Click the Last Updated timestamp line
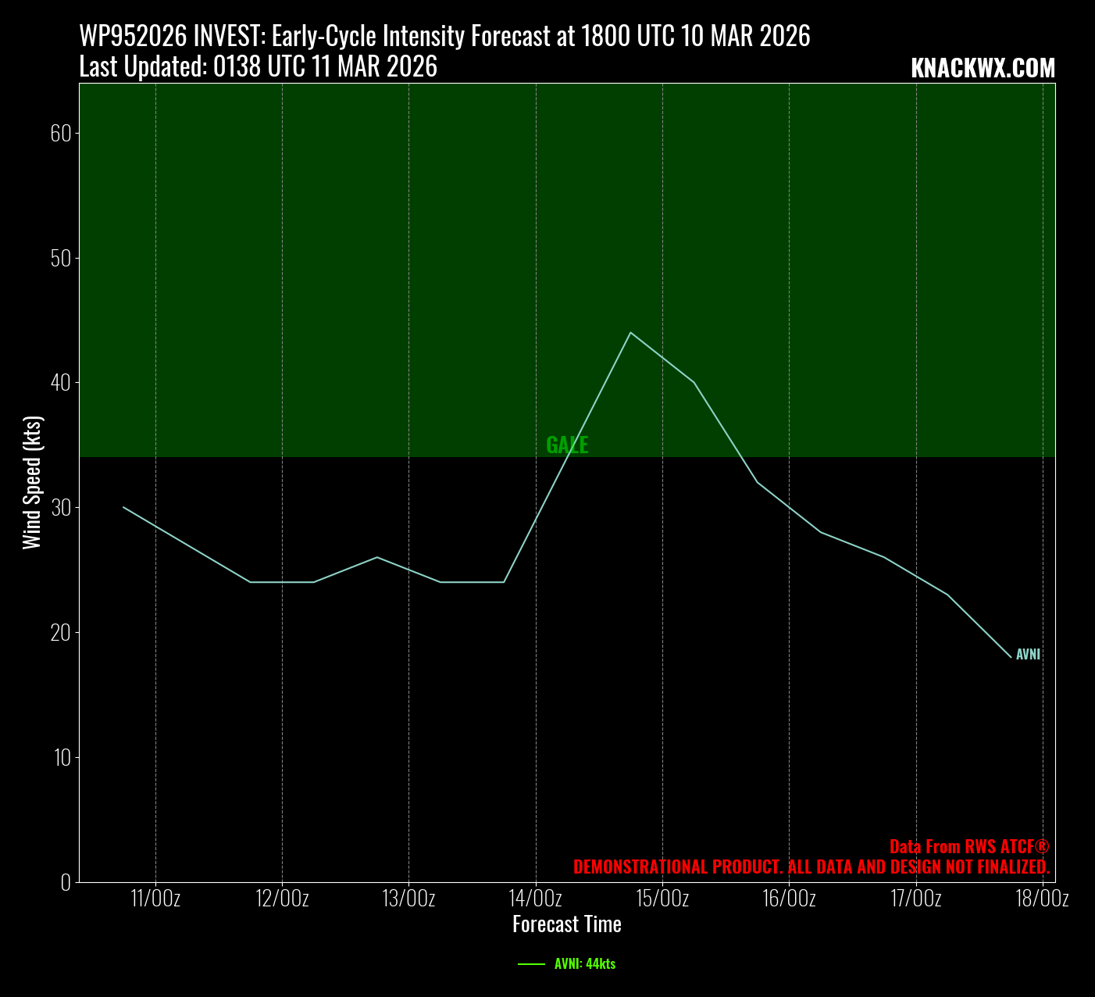This screenshot has height=997, width=1095. [x=258, y=67]
